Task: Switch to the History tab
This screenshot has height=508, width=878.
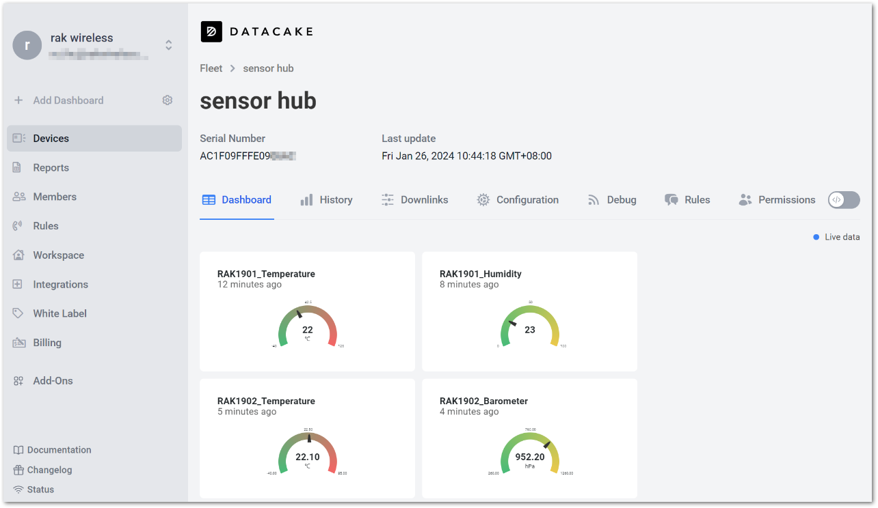Action: [327, 200]
